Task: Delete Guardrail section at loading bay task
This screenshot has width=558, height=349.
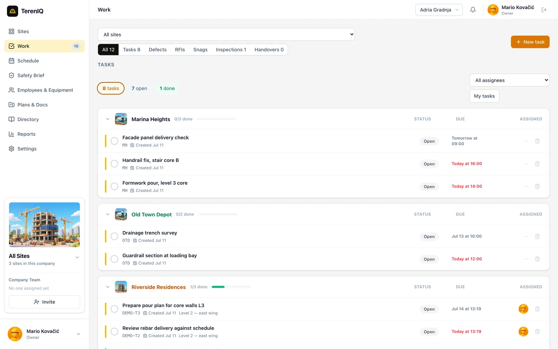Action: point(537,259)
